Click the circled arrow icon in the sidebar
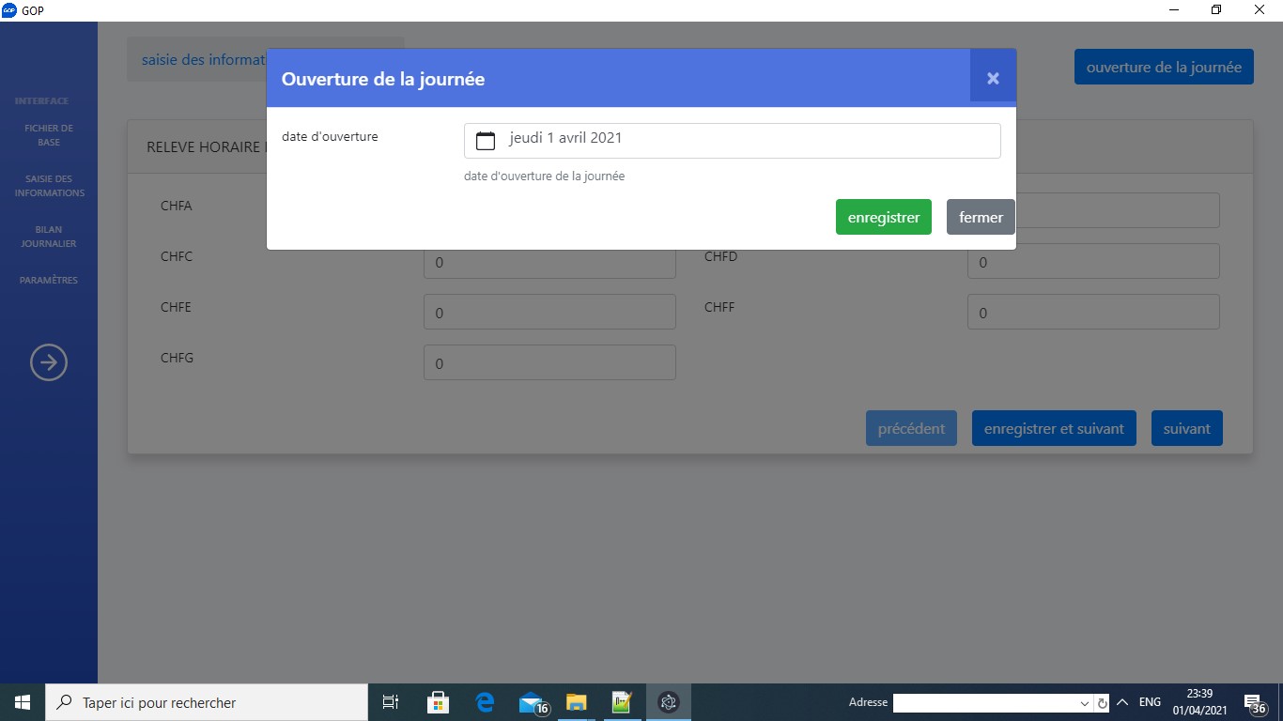This screenshot has width=1283, height=721. tap(49, 362)
